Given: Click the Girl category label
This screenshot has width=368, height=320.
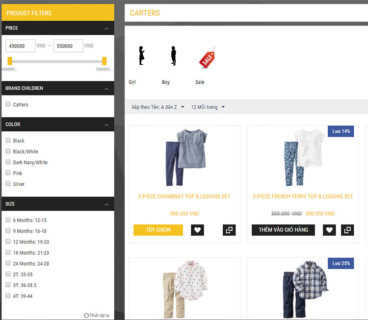Looking at the screenshot, I should tap(132, 82).
